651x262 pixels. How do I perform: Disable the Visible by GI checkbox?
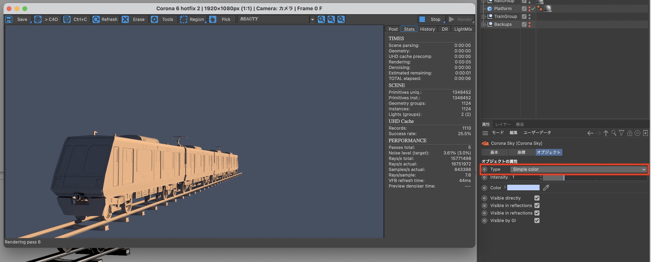537,220
